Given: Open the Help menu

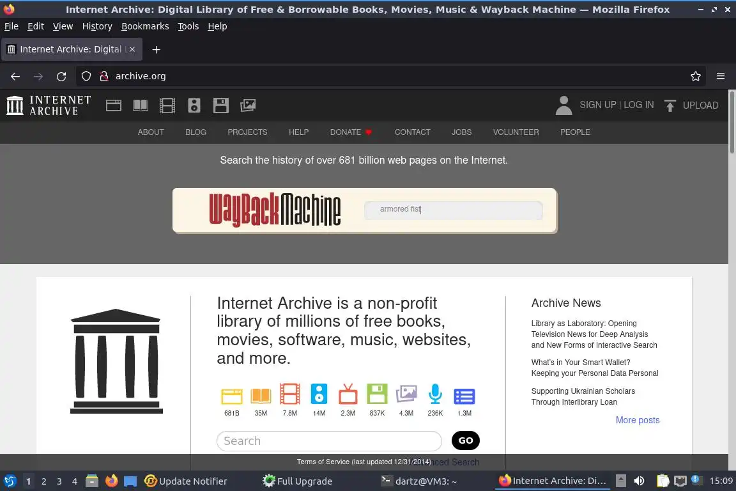Looking at the screenshot, I should 217,26.
